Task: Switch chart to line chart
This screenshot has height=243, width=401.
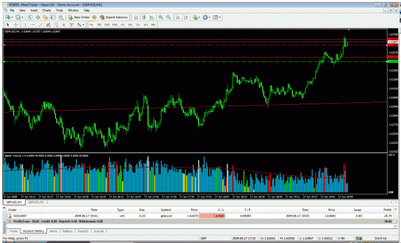Action: [x=151, y=17]
